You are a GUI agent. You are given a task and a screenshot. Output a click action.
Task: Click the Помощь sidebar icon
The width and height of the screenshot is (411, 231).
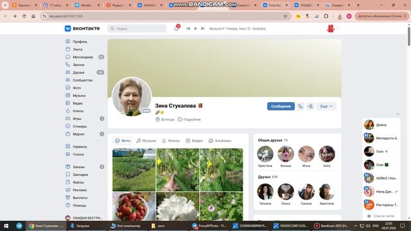[67, 205]
